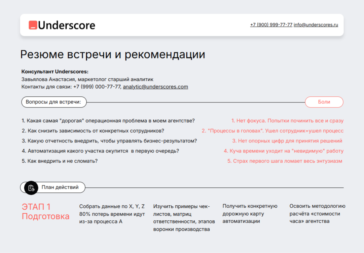The image size is (364, 253).
Task: Click the text Получить конкретную дорожную карту
Action: (250, 214)
